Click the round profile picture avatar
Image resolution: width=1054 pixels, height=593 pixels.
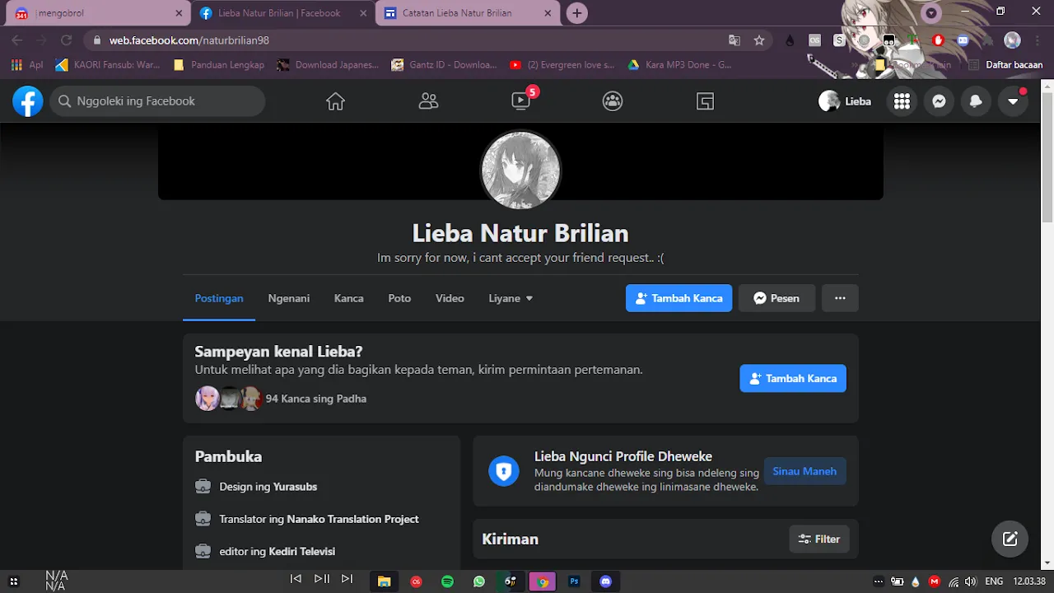520,170
